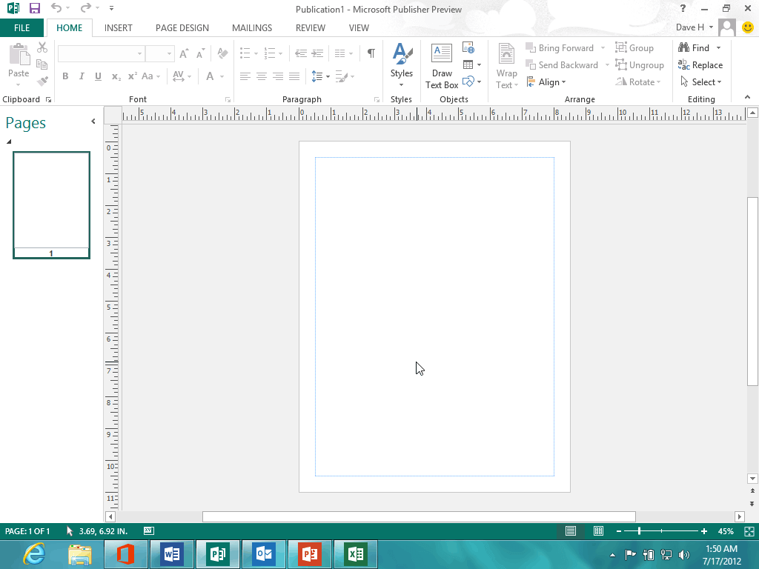Click Increase Font Size icon
Image resolution: width=759 pixels, height=569 pixels.
184,53
